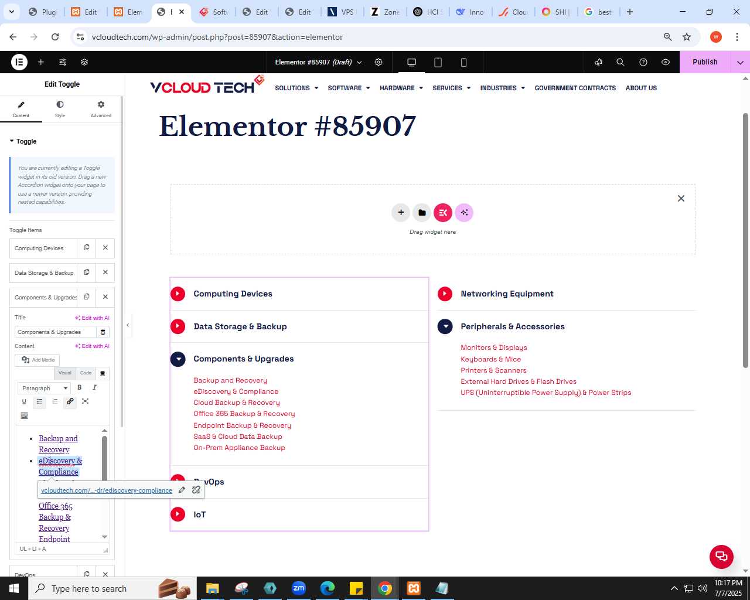The width and height of the screenshot is (750, 600).
Task: Open the Cloud Backup & Recovery link
Action: [x=237, y=403]
